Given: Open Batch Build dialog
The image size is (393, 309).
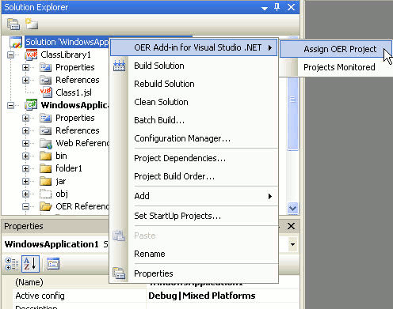Looking at the screenshot, I should pyautogui.click(x=193, y=120).
